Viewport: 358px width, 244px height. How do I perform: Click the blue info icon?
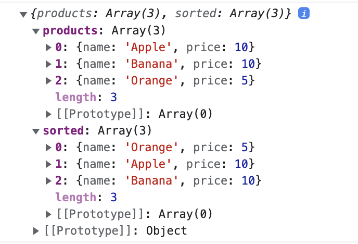click(x=304, y=13)
